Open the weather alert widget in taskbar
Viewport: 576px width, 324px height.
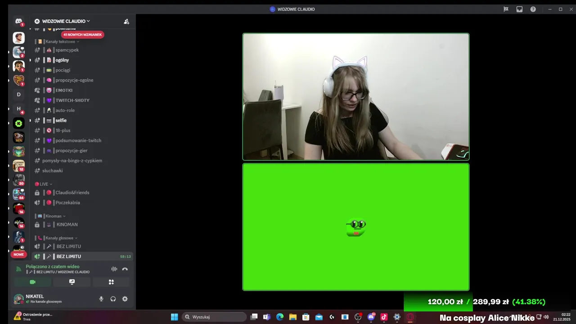[x=33, y=316]
